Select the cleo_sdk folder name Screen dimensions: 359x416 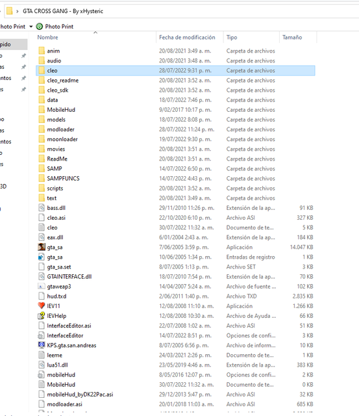(x=58, y=90)
